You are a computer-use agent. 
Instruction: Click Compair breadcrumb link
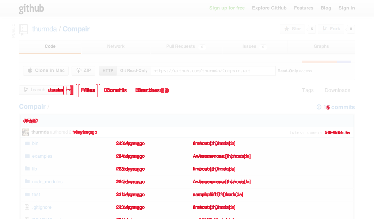pyautogui.click(x=32, y=107)
